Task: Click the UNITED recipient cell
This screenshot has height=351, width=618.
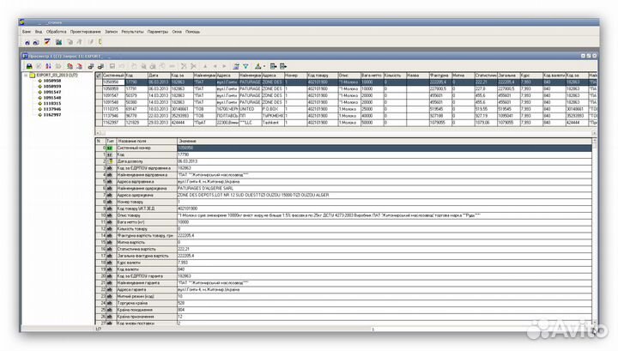Action: point(251,109)
